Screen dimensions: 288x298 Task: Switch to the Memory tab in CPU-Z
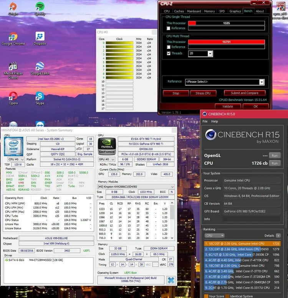coord(209,11)
